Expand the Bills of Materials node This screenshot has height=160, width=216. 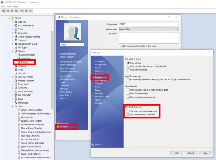[12, 25]
